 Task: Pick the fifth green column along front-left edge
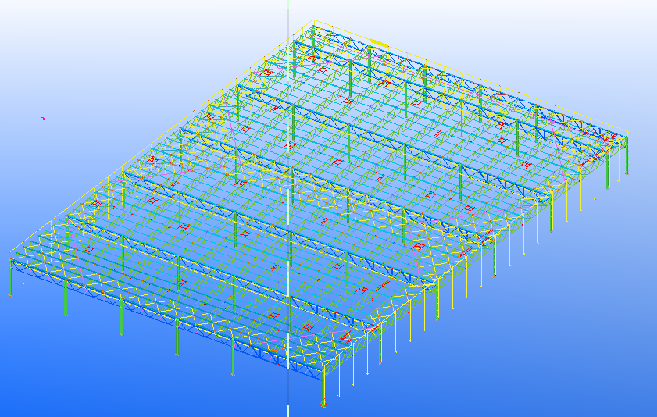click(232, 358)
